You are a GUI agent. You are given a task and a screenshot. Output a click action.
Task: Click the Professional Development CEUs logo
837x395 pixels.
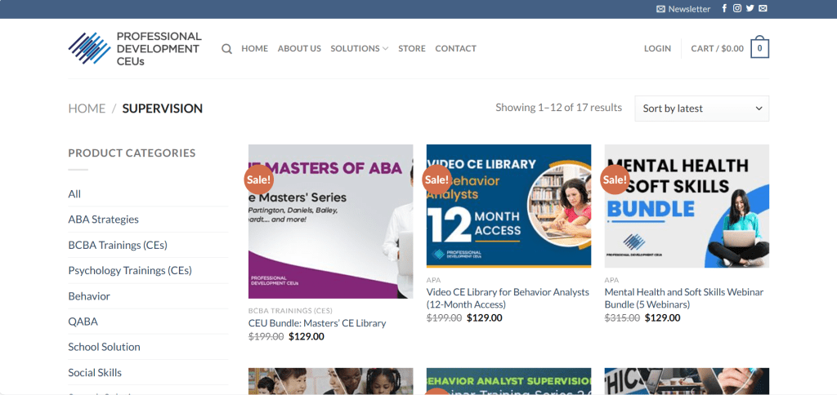coord(135,48)
